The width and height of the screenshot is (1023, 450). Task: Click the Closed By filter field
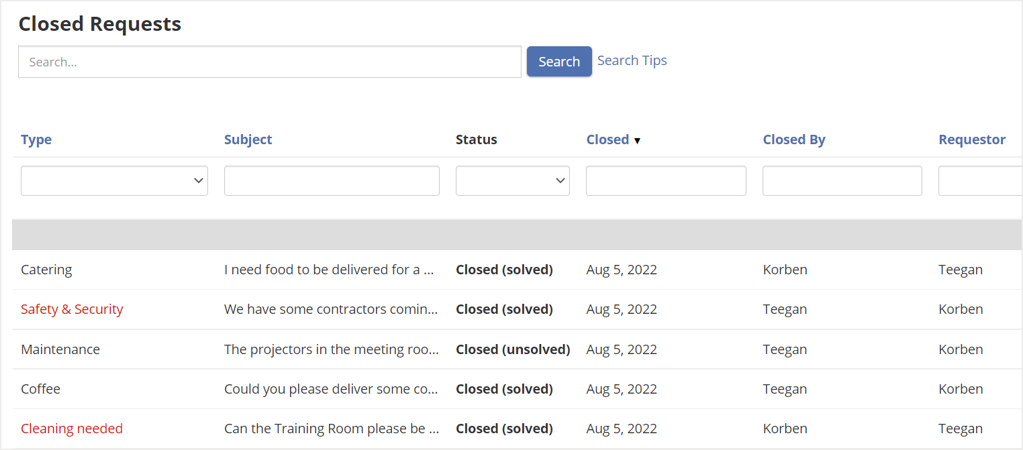[x=842, y=180]
